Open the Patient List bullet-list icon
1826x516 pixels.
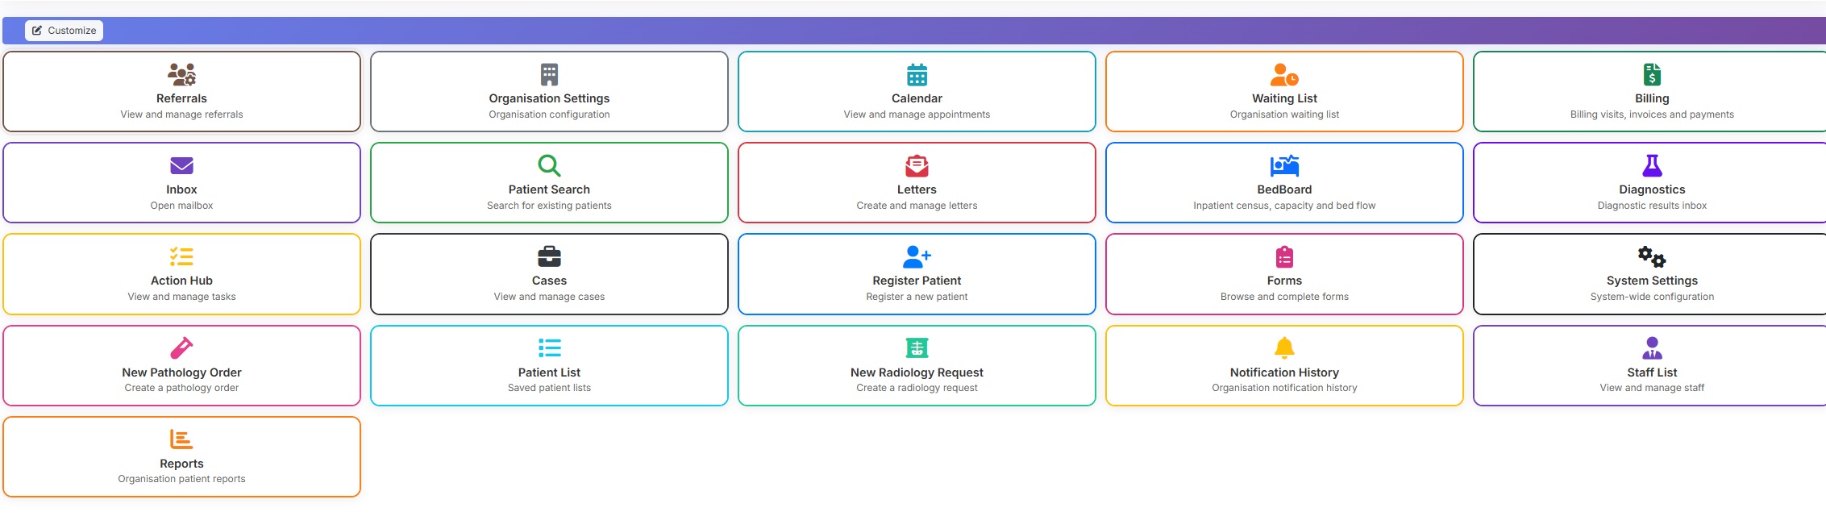[x=549, y=347]
